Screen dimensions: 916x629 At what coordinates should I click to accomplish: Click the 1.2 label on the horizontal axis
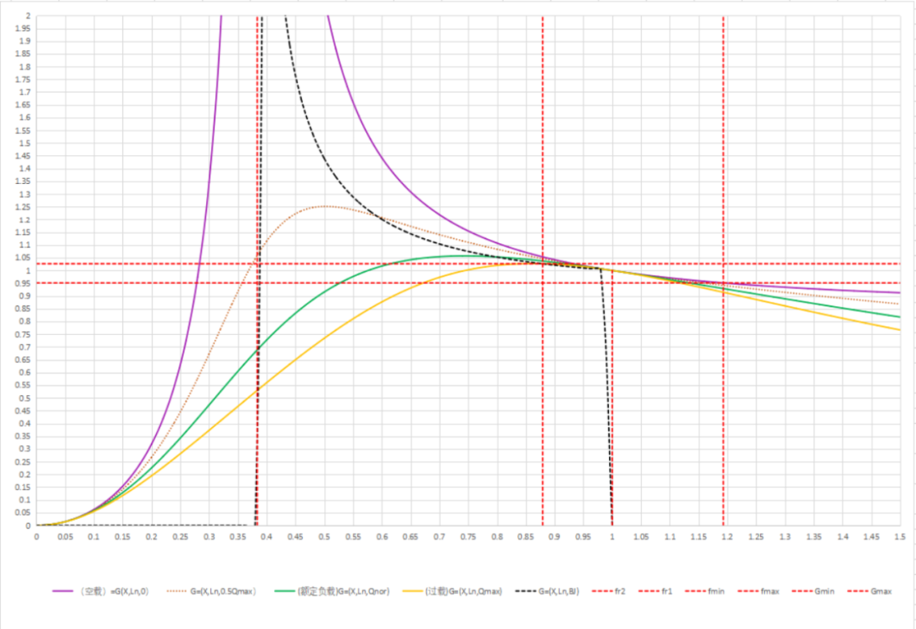pyautogui.click(x=727, y=537)
